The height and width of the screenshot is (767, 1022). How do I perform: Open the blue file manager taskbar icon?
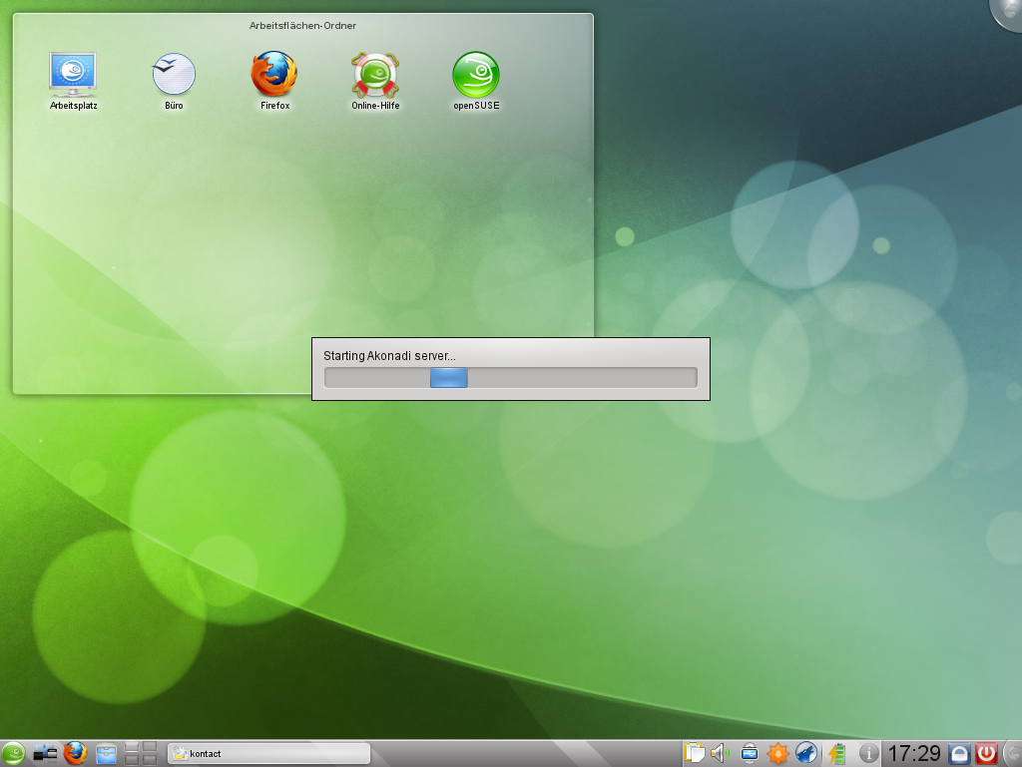pos(107,753)
